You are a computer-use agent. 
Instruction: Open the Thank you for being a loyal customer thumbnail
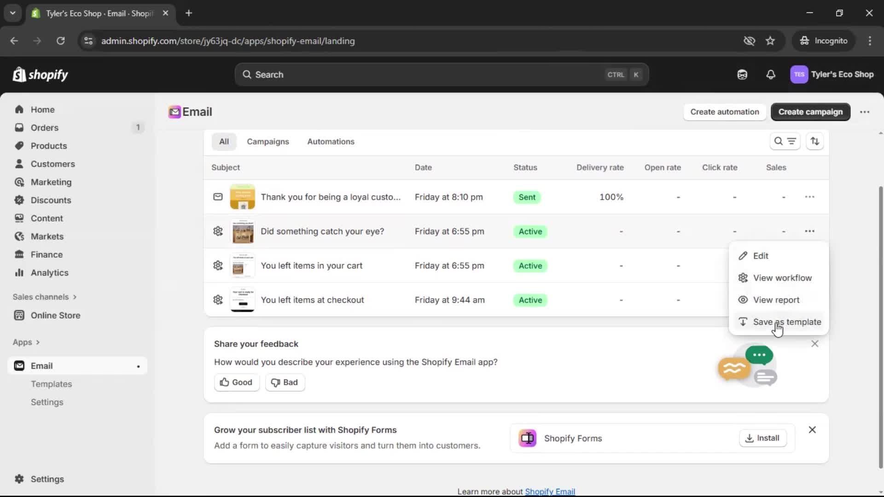coord(242,197)
